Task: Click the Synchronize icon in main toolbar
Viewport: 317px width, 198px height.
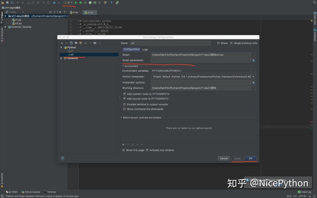Action: pyautogui.click(x=12, y=3)
